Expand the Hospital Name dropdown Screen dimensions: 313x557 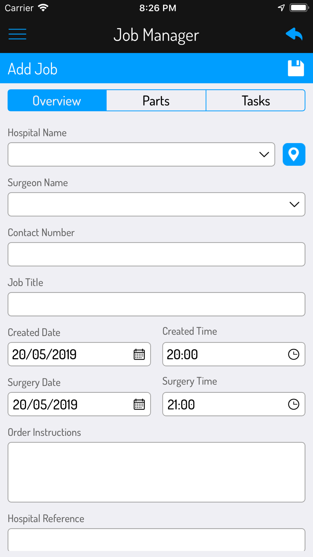141,154
